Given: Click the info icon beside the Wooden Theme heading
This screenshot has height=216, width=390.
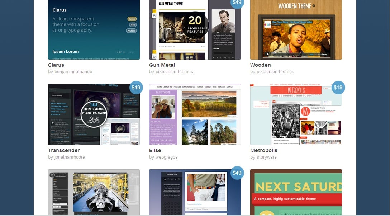Looking at the screenshot, I should pos(314,6).
